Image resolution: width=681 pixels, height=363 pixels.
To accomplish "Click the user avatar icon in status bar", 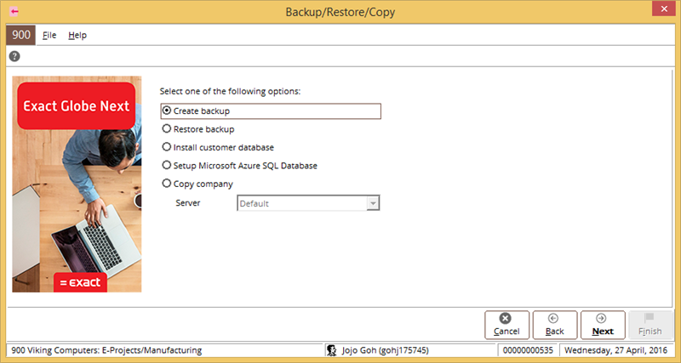I will 332,350.
